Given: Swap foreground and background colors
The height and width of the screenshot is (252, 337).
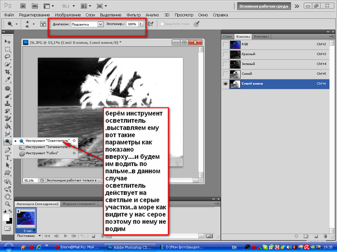Looking at the screenshot, I should [x=10, y=211].
